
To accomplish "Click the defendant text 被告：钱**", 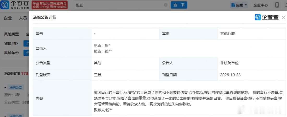I will pyautogui.click(x=103, y=51).
